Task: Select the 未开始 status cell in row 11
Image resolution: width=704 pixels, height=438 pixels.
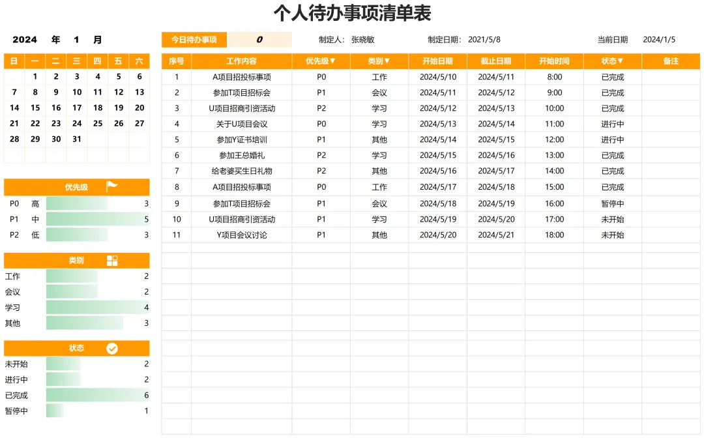Action: tap(613, 235)
